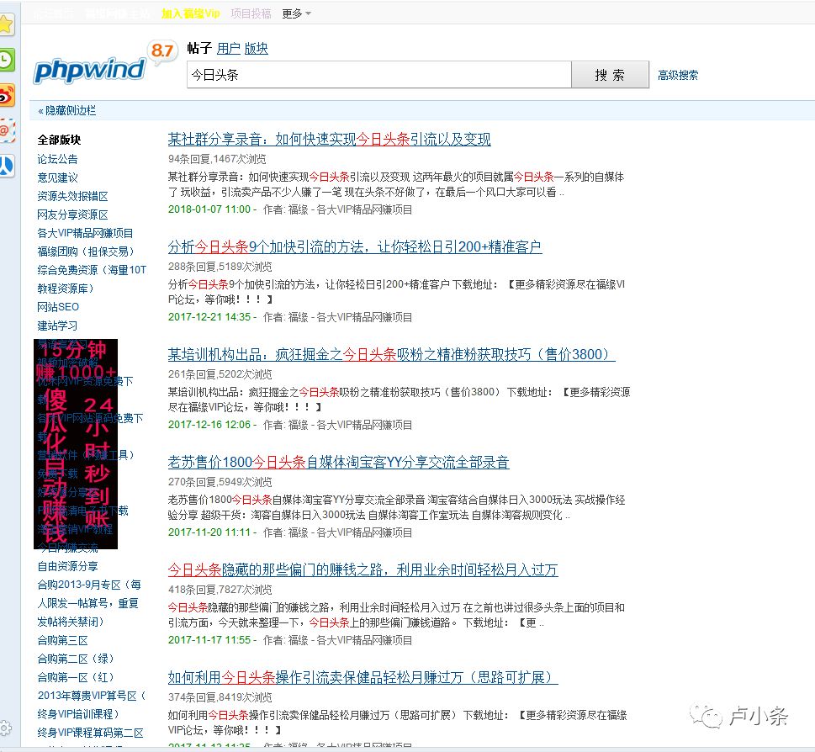Click the 418条回复,7827次浏览 stats text
The height and width of the screenshot is (752, 815).
[x=220, y=590]
